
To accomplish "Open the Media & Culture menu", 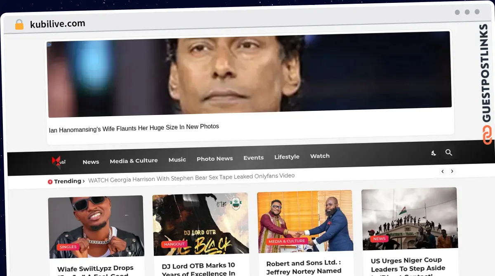I will click(134, 161).
